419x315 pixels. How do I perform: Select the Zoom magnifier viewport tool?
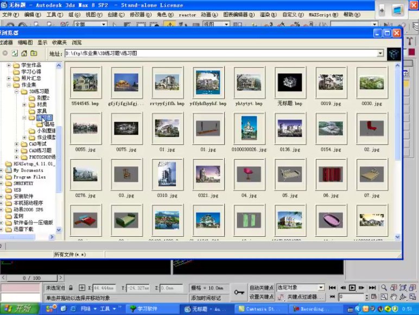(x=384, y=288)
